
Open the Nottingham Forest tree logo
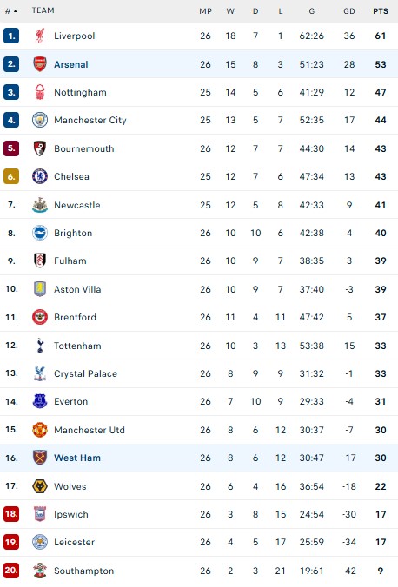40,92
